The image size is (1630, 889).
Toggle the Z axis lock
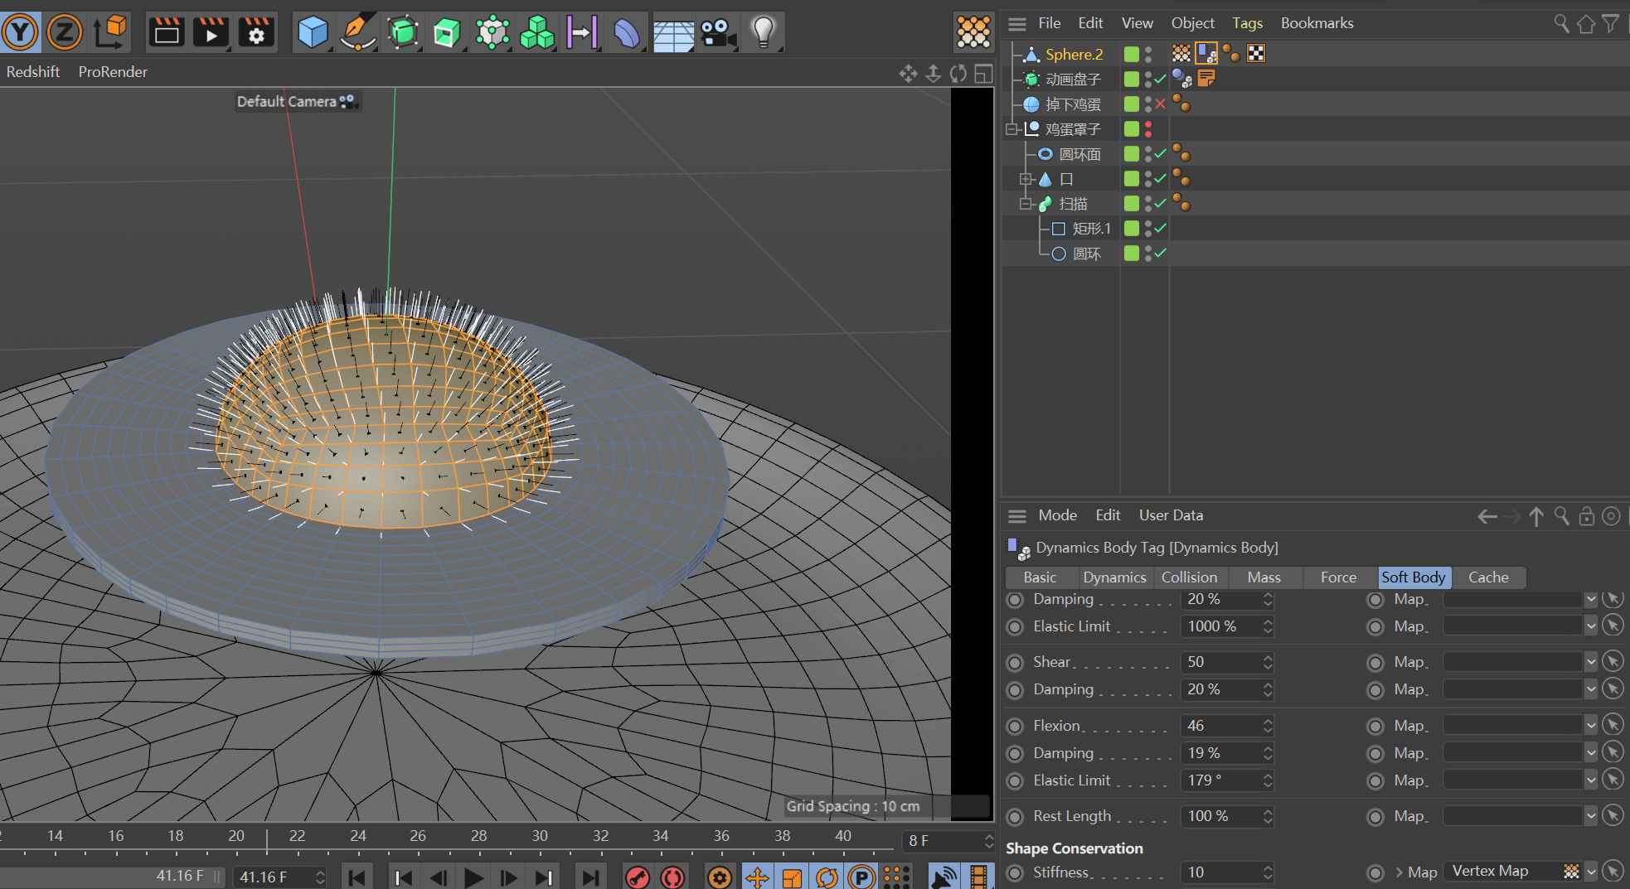point(65,32)
